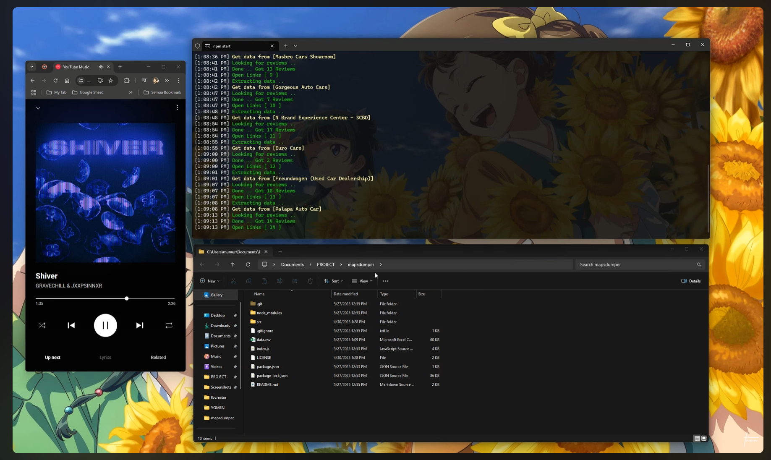
Task: Go to the previous track
Action: [x=71, y=325]
